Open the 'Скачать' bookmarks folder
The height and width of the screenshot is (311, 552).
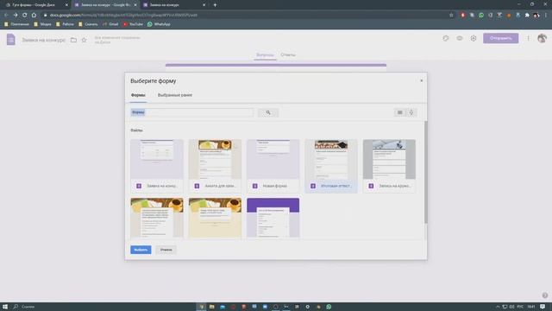point(88,24)
